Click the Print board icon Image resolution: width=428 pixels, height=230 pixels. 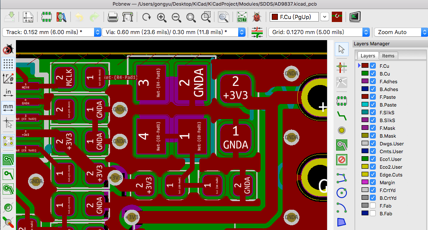point(113,17)
